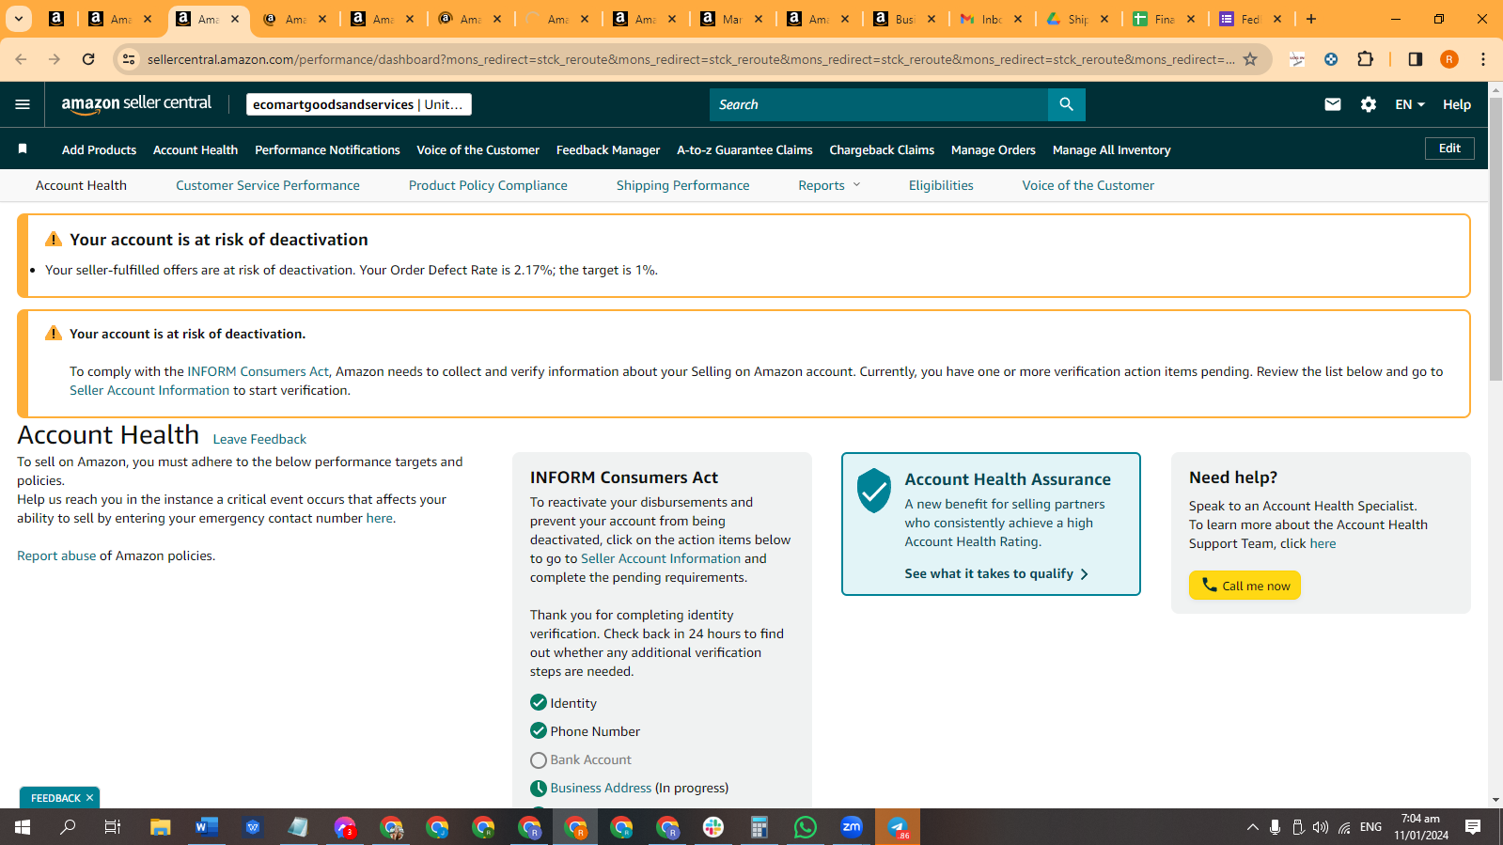
Task: Select the Product Policy Compliance tab
Action: [488, 185]
